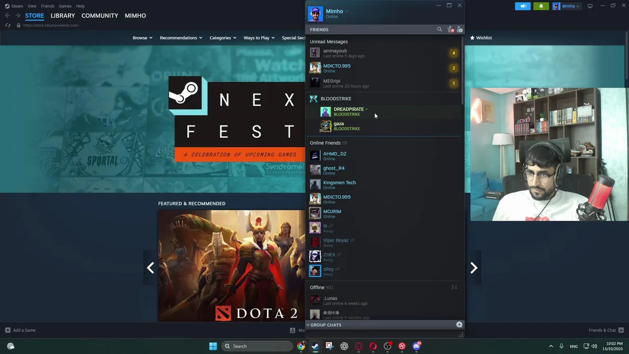Collapse the Unread Messages section
Screen dimensions: 629x354
(329, 42)
